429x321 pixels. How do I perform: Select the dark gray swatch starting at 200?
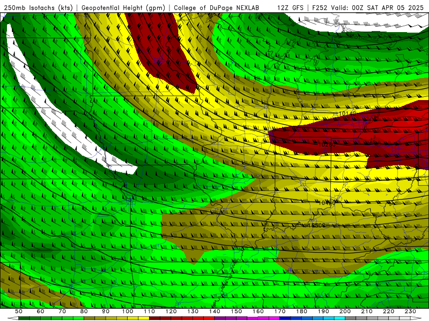[x=351, y=318]
